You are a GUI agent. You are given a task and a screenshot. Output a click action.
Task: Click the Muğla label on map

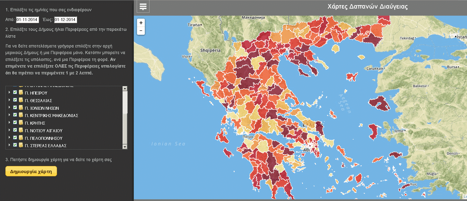432,174
